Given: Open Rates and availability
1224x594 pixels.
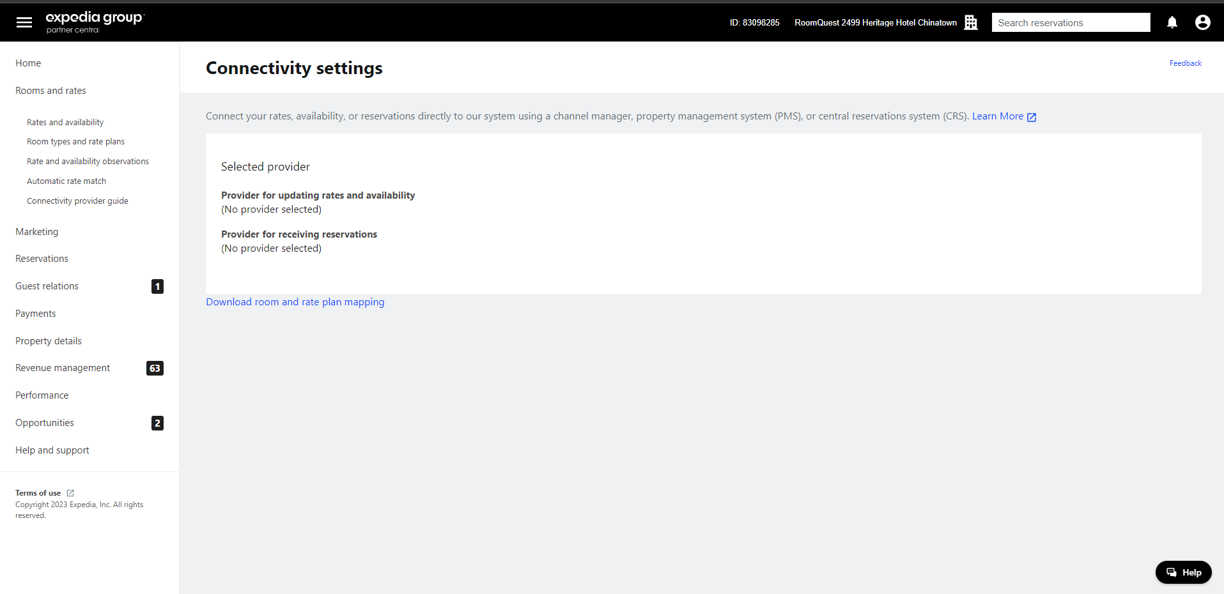Looking at the screenshot, I should (x=65, y=122).
